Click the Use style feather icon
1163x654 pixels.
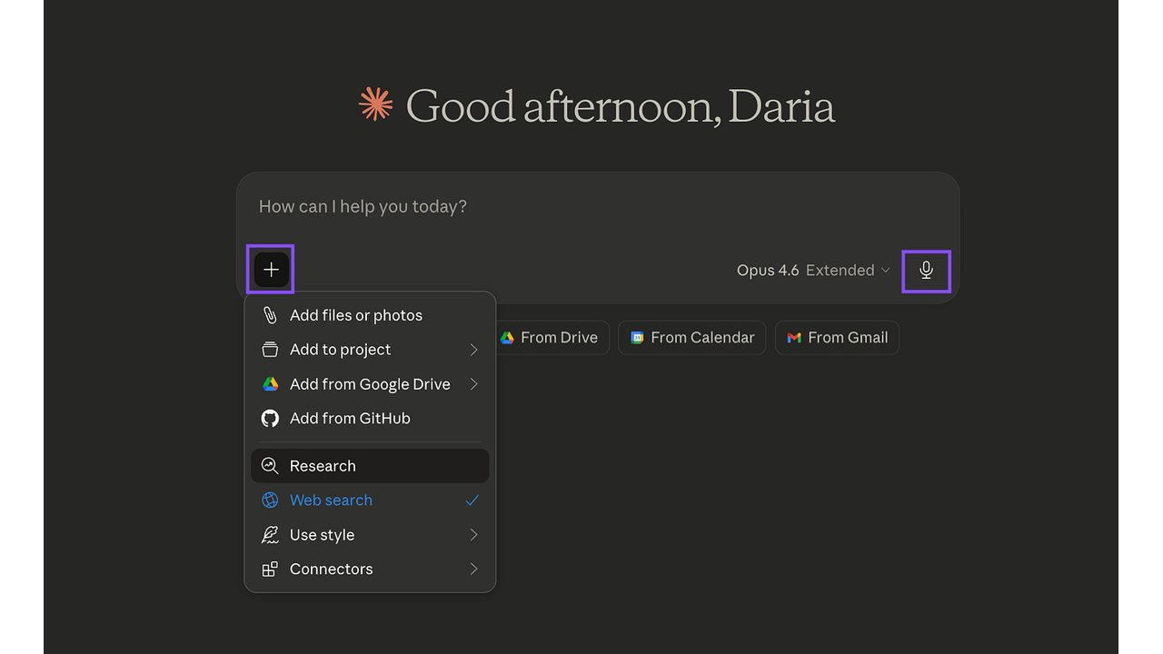[x=270, y=535]
